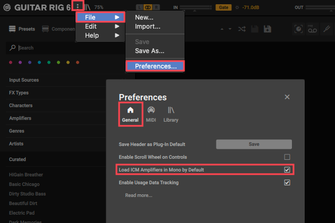Click the -71.0dB gate threshold value
This screenshot has width=335, height=223.
[x=250, y=7]
